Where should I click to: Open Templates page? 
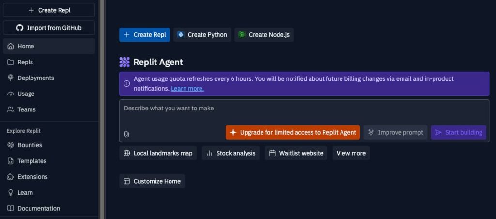tap(31, 161)
